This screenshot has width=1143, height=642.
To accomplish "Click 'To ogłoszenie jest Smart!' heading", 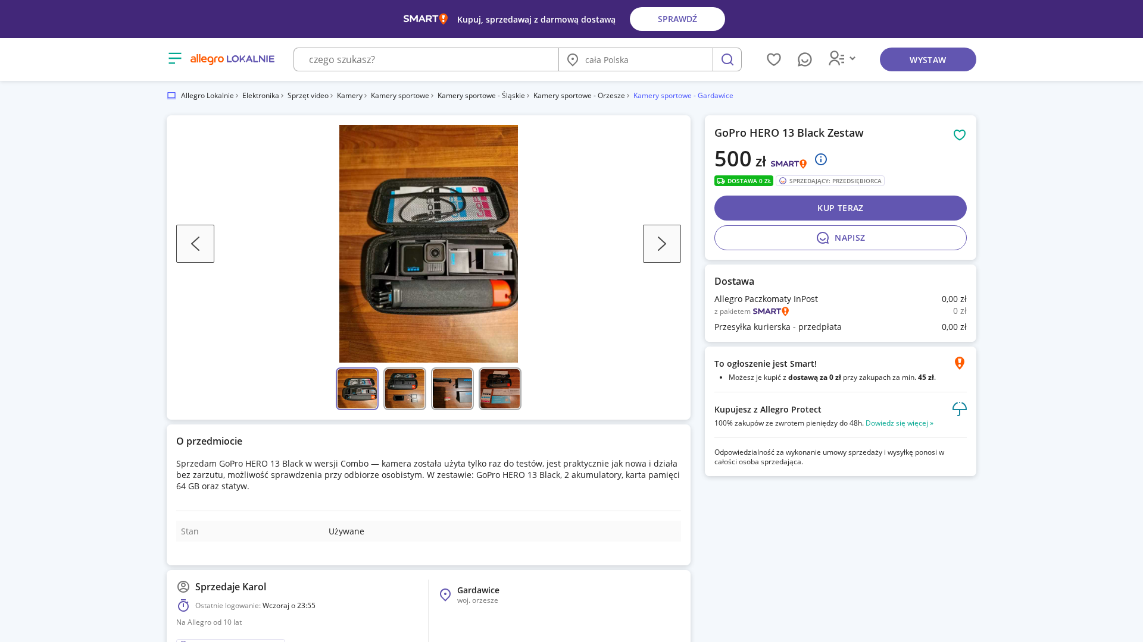I will point(766,364).
